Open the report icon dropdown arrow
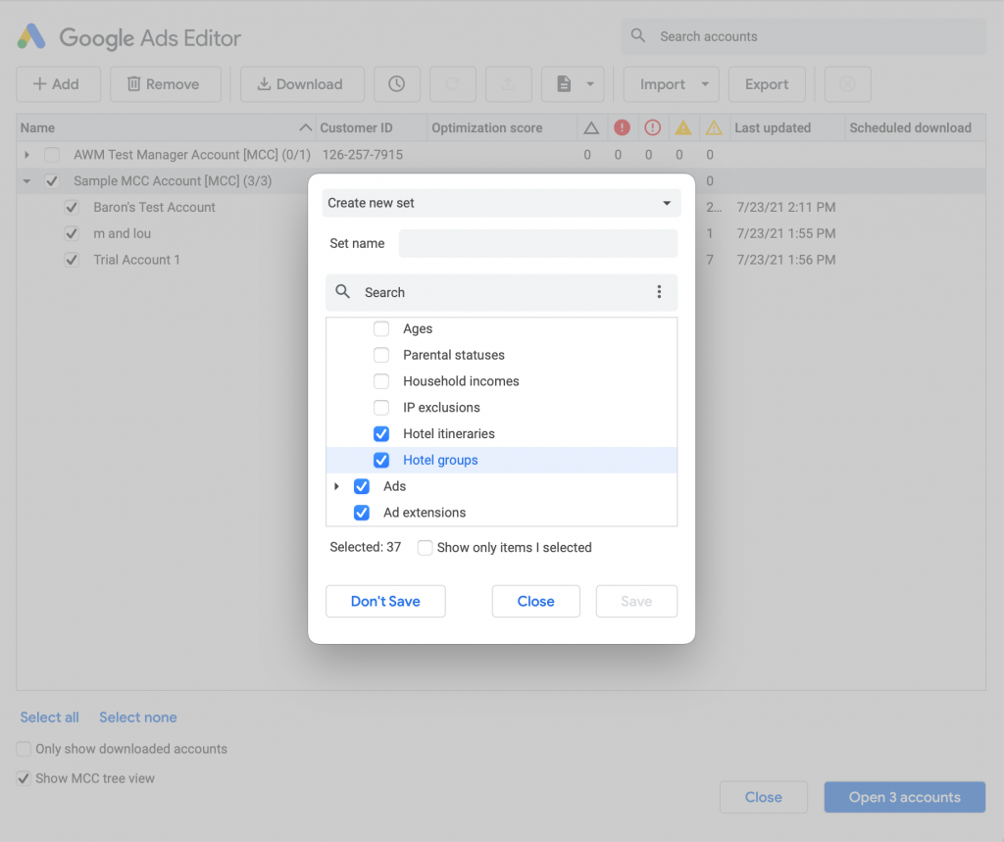1004x842 pixels. click(x=590, y=84)
